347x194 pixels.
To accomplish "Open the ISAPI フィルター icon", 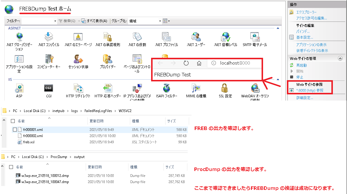I will [166, 88].
